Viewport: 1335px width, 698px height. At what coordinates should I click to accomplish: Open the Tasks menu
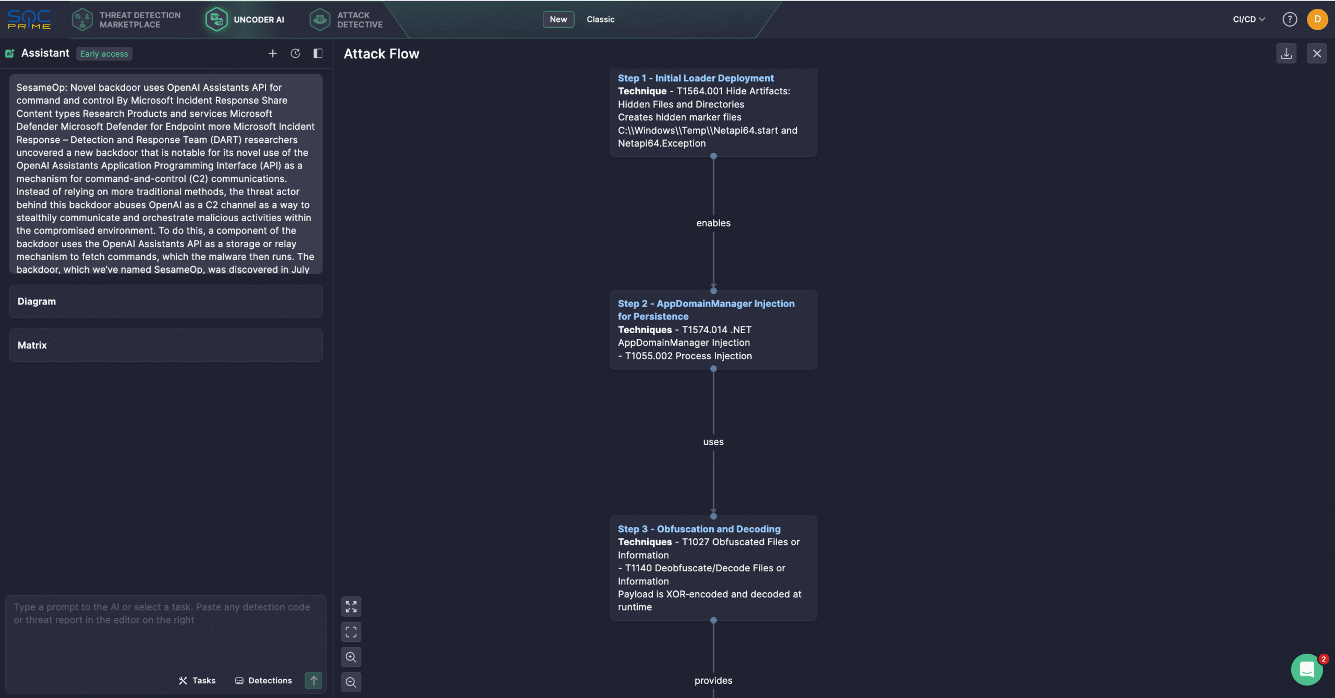(x=197, y=680)
